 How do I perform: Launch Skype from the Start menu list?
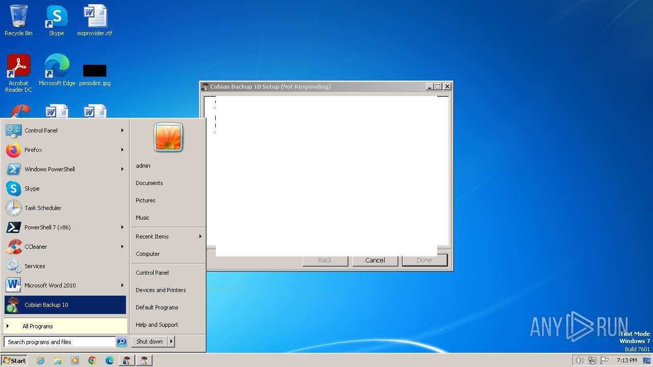65,189
